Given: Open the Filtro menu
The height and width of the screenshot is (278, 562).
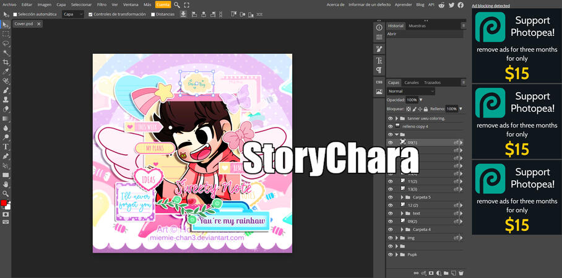Looking at the screenshot, I should click(x=102, y=4).
